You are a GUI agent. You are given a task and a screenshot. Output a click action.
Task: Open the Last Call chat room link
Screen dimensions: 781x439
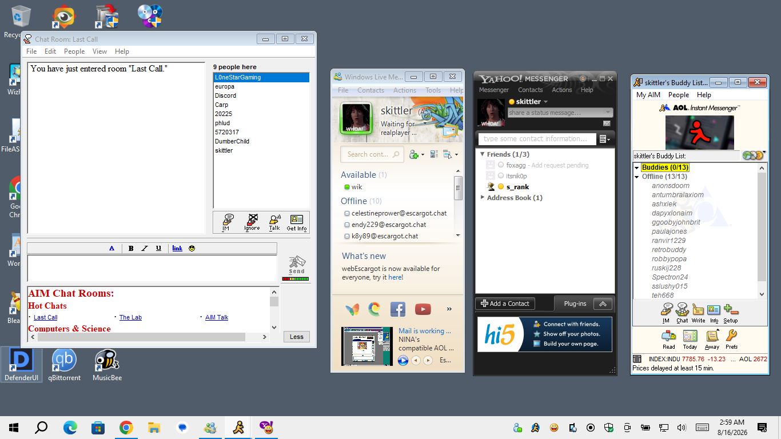tap(46, 317)
